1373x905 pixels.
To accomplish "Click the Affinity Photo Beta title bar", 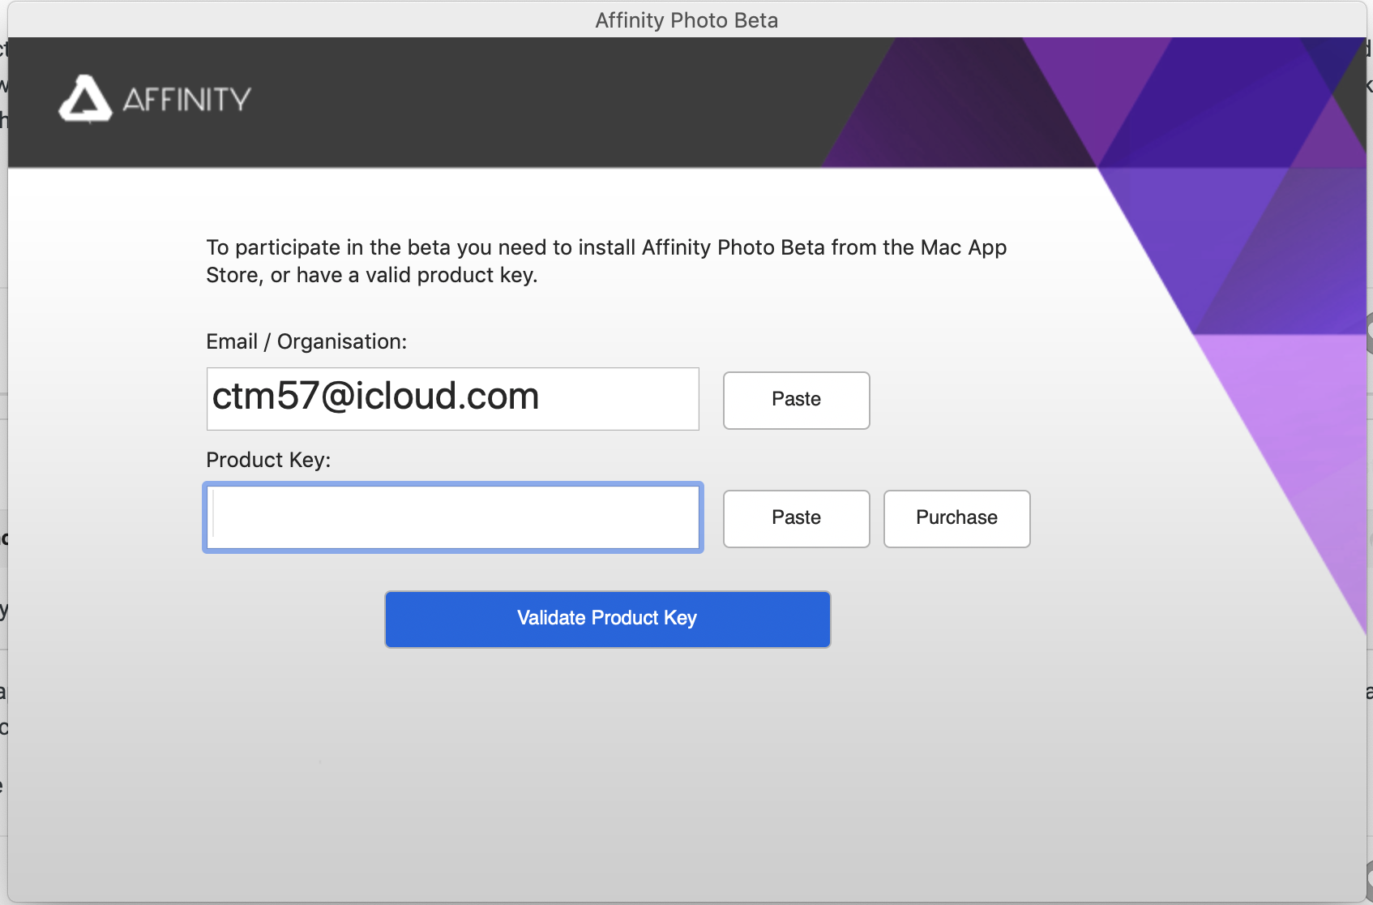I will coord(686,19).
